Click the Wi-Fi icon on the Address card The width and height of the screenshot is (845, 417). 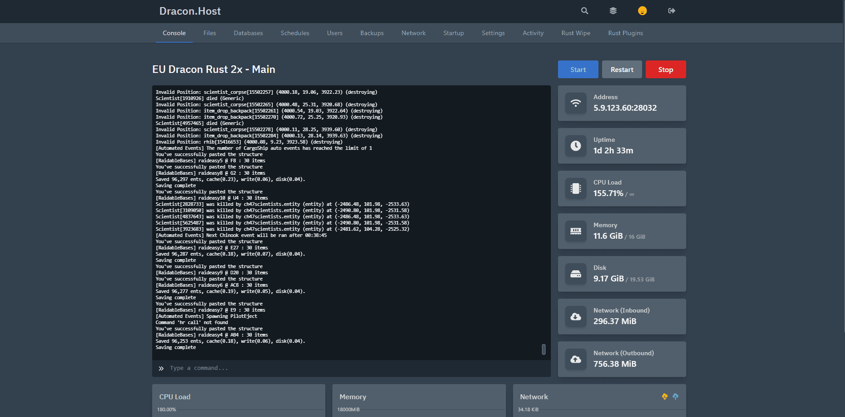(x=576, y=103)
